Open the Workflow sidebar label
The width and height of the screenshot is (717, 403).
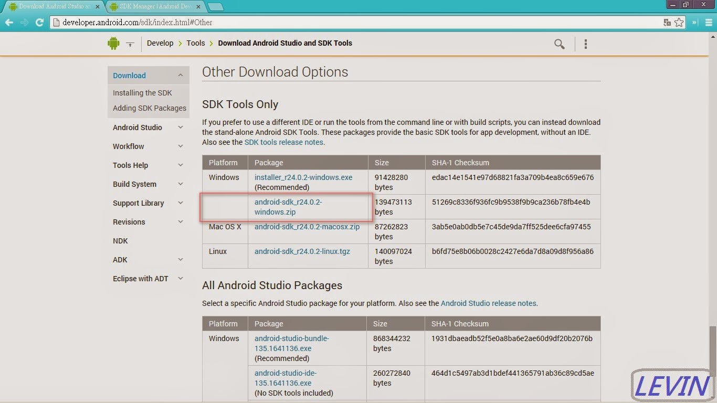(x=129, y=146)
